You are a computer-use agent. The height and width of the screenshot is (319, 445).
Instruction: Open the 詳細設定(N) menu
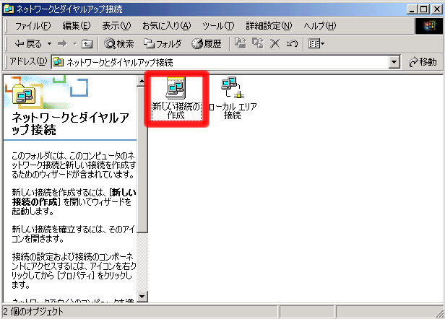tap(269, 26)
